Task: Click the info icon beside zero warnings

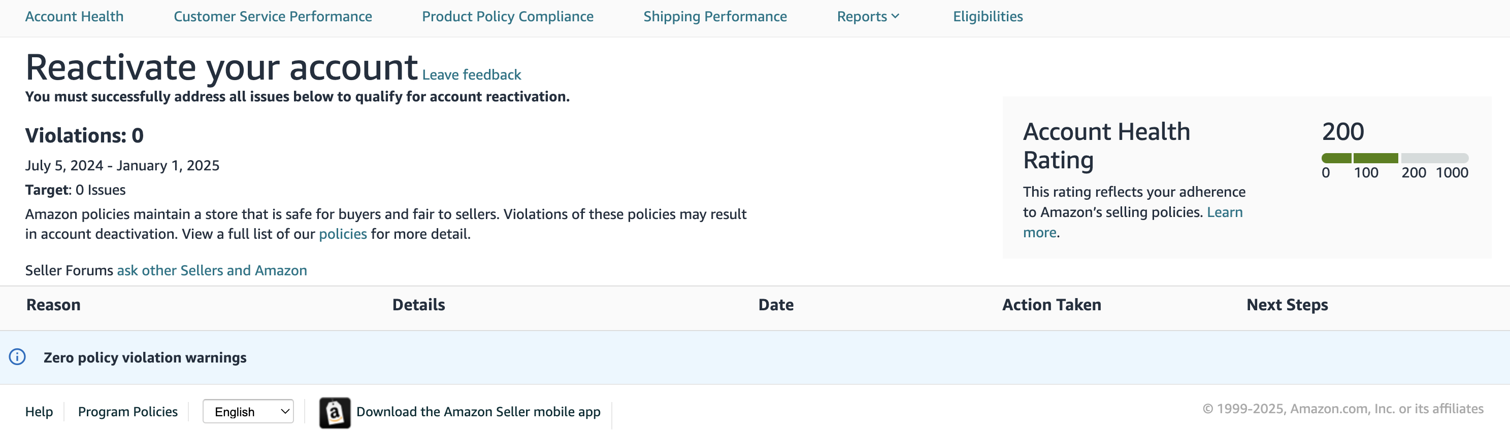Action: coord(18,357)
